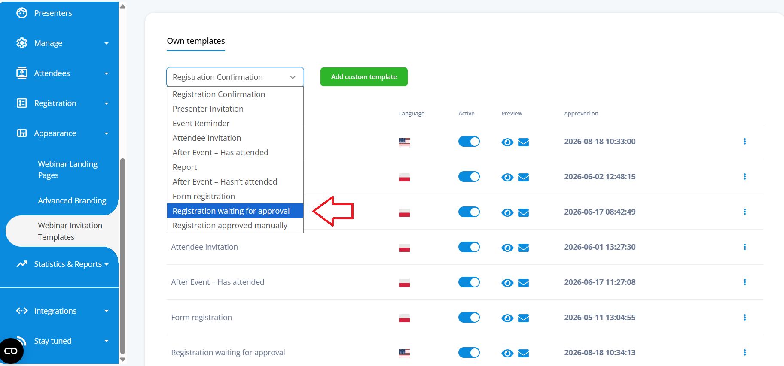Click the Appearance layout icon in the sidebar

pyautogui.click(x=22, y=133)
